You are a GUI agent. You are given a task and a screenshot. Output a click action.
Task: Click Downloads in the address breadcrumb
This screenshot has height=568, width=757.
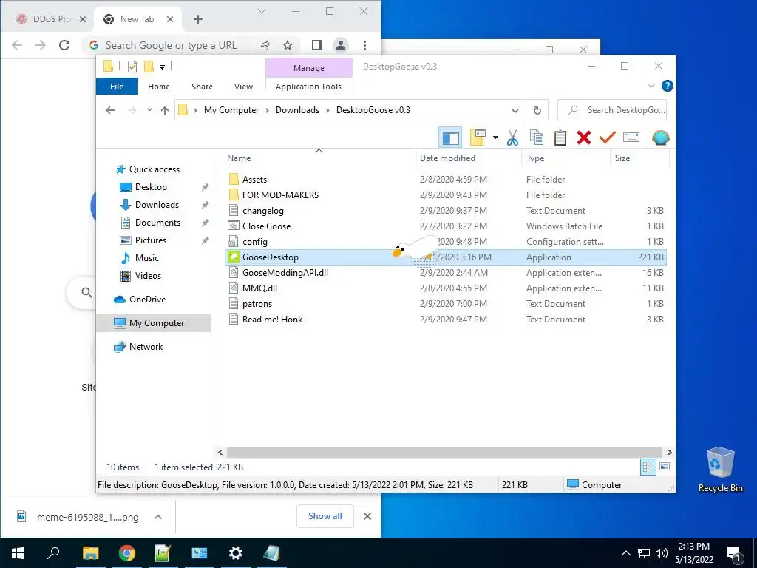pyautogui.click(x=297, y=110)
